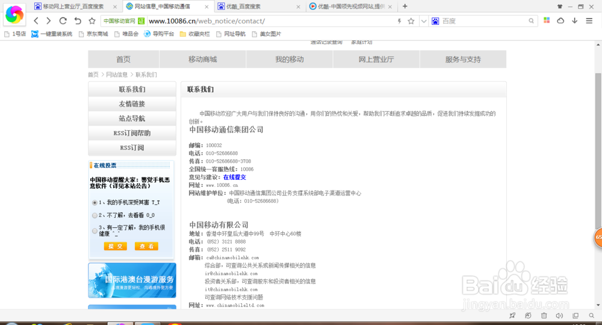This screenshot has width=602, height=325.
Task: Open the browser hamburger menu
Action: [589, 21]
